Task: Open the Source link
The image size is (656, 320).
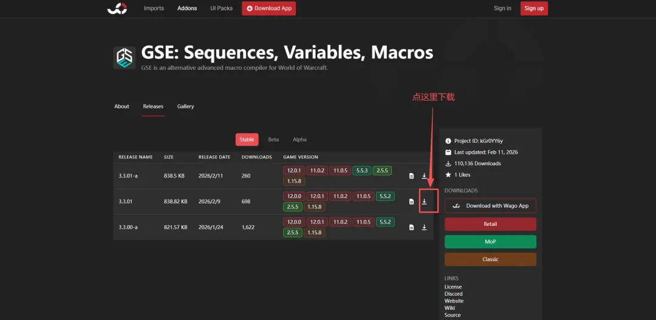Action: pyautogui.click(x=453, y=315)
